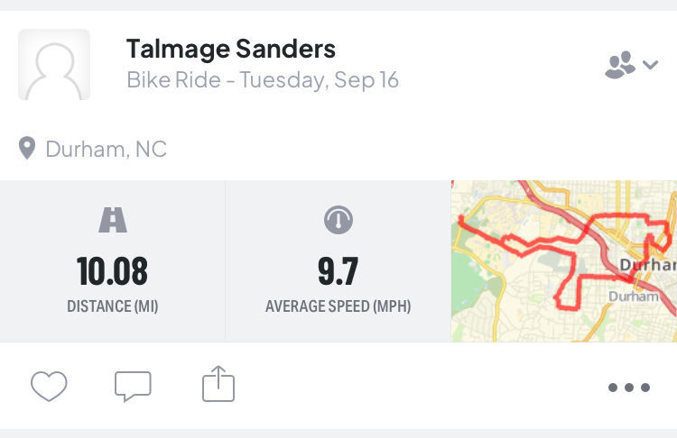Select the Durham, NC location text

coord(107,149)
